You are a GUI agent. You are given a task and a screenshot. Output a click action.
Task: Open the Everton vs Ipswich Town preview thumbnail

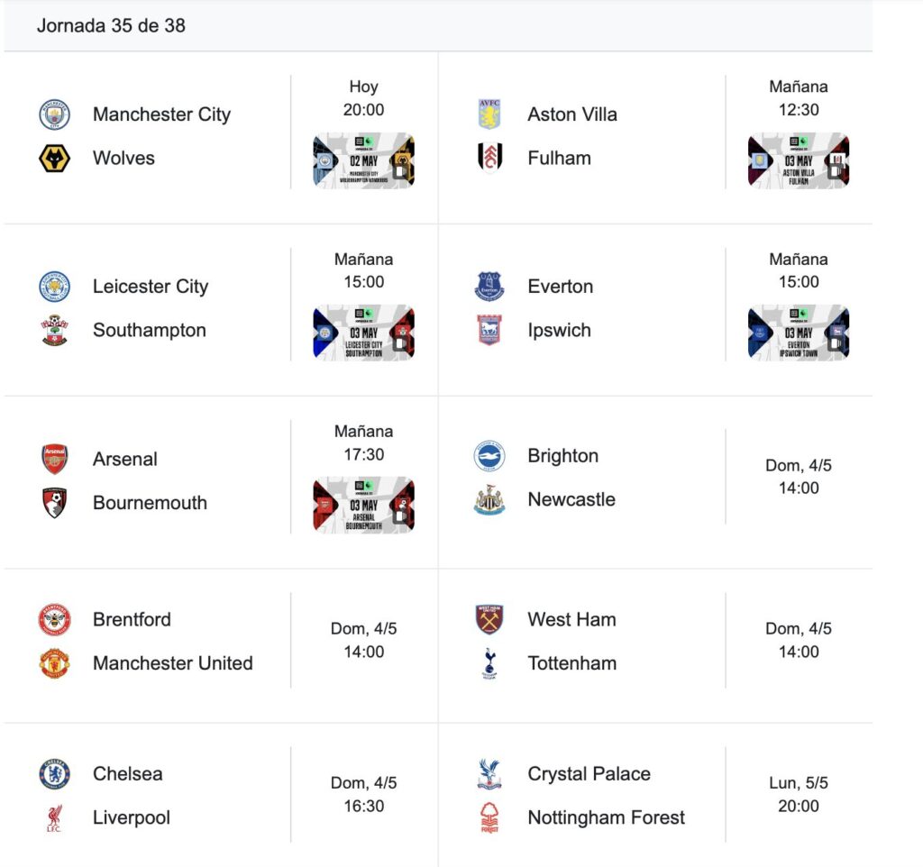click(x=799, y=333)
